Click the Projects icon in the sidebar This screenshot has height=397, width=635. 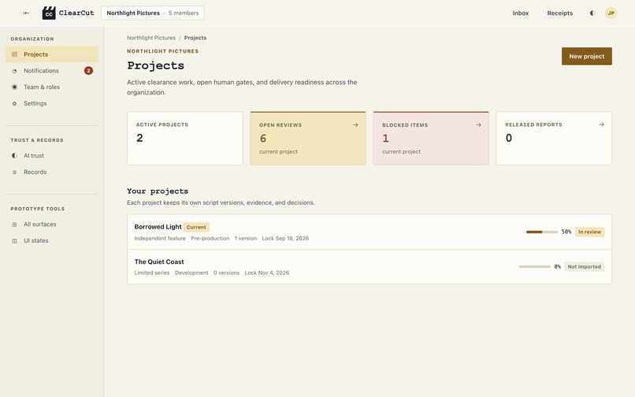(x=15, y=54)
